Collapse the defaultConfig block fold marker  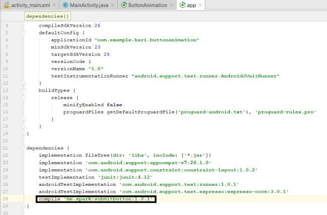(x=24, y=33)
